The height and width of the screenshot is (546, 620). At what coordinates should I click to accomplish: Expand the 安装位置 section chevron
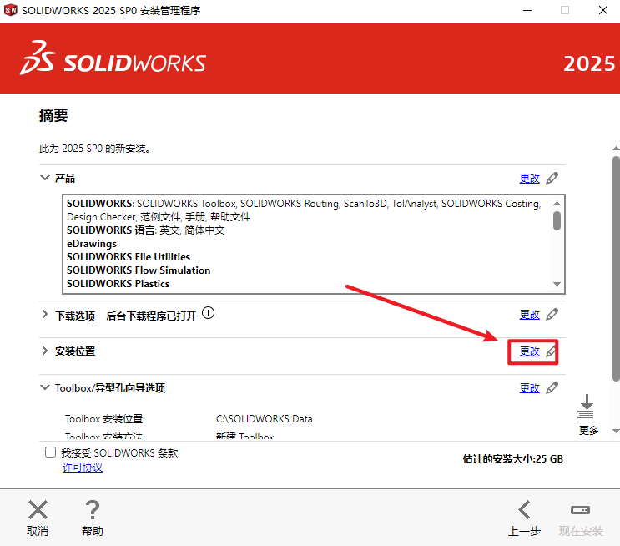tap(45, 351)
